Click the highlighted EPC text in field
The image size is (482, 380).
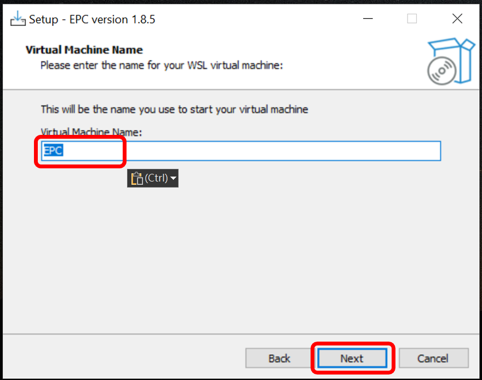[x=53, y=151]
